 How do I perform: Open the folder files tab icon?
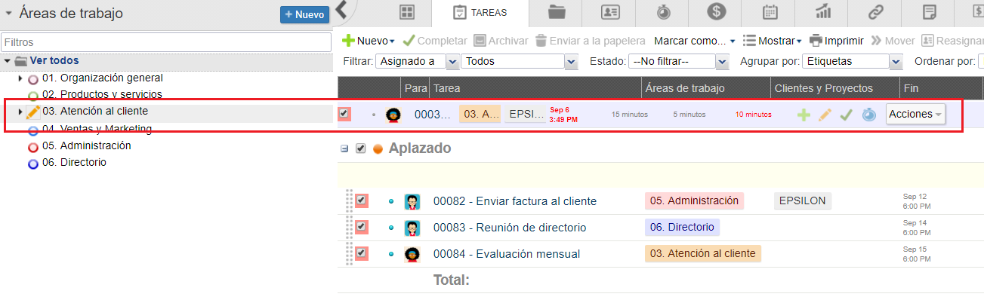click(557, 12)
